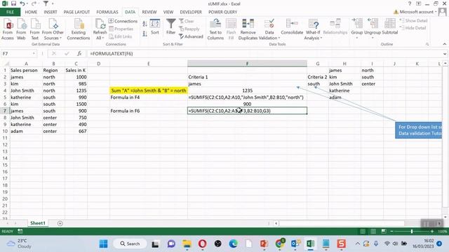Image resolution: width=449 pixels, height=252 pixels.
Task: Click the zoom out minus button
Action: click(391, 231)
